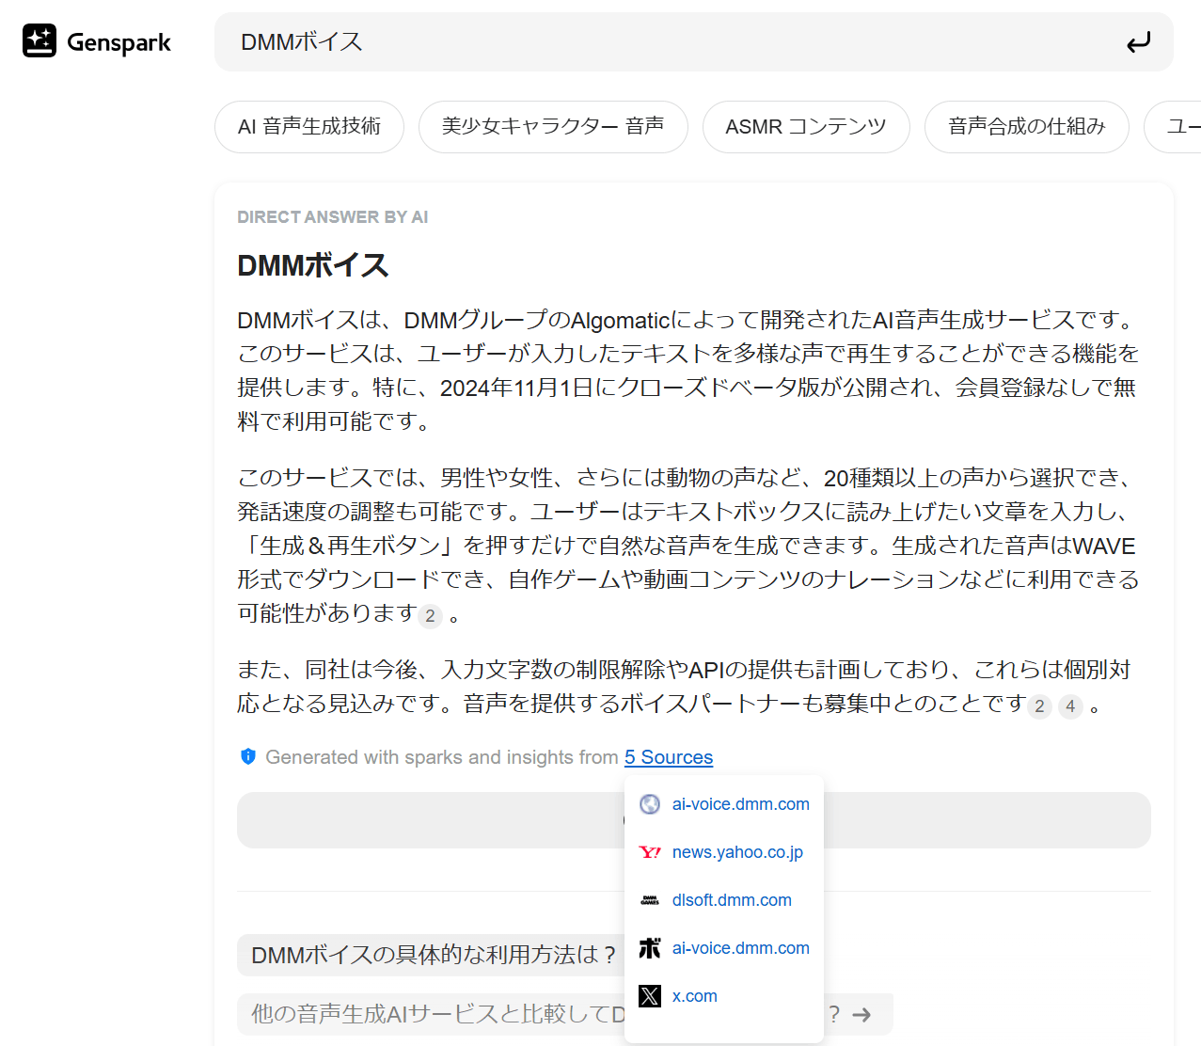The height and width of the screenshot is (1046, 1201).
Task: Click the Genspark logo icon
Action: (x=40, y=41)
